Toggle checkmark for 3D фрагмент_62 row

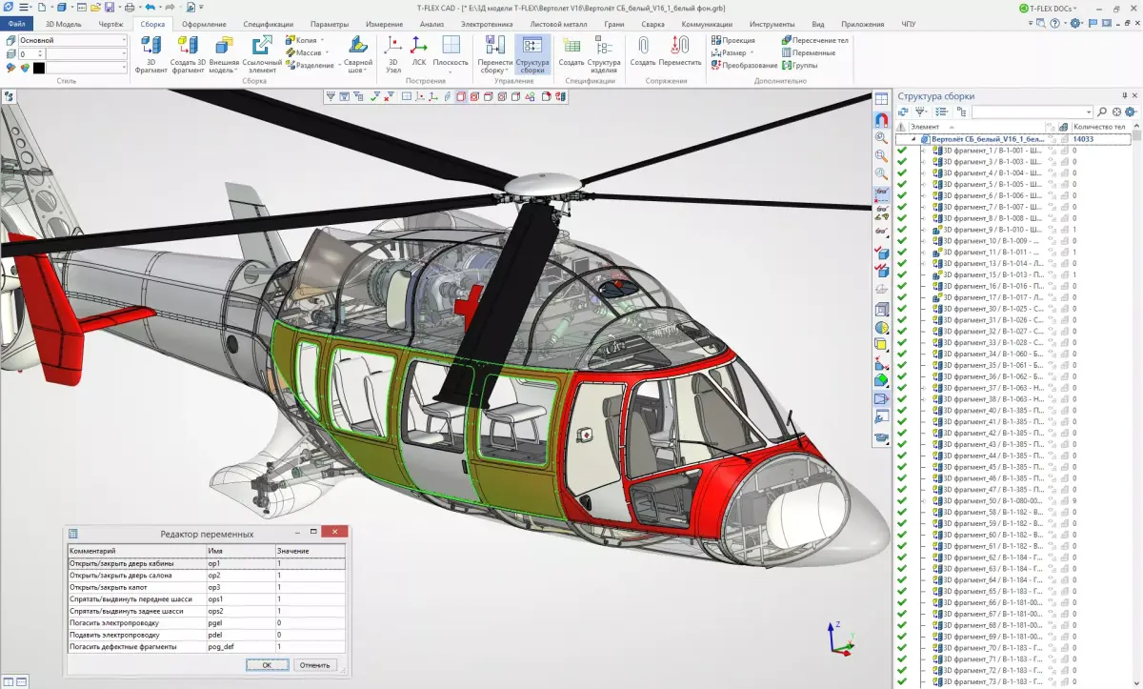[902, 557]
